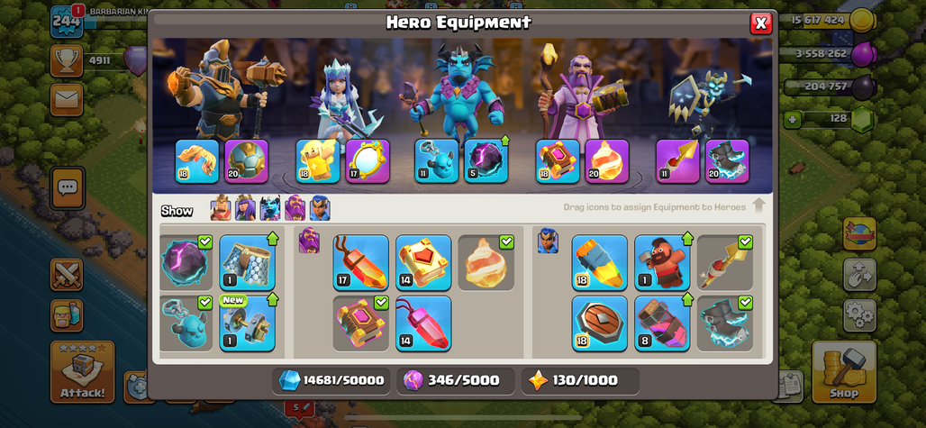Tap the level 18 Seeking Shield
The height and width of the screenshot is (428, 926).
[x=599, y=323]
